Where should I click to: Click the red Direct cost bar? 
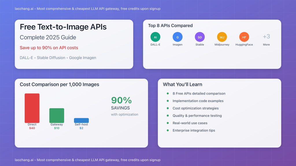click(32, 108)
